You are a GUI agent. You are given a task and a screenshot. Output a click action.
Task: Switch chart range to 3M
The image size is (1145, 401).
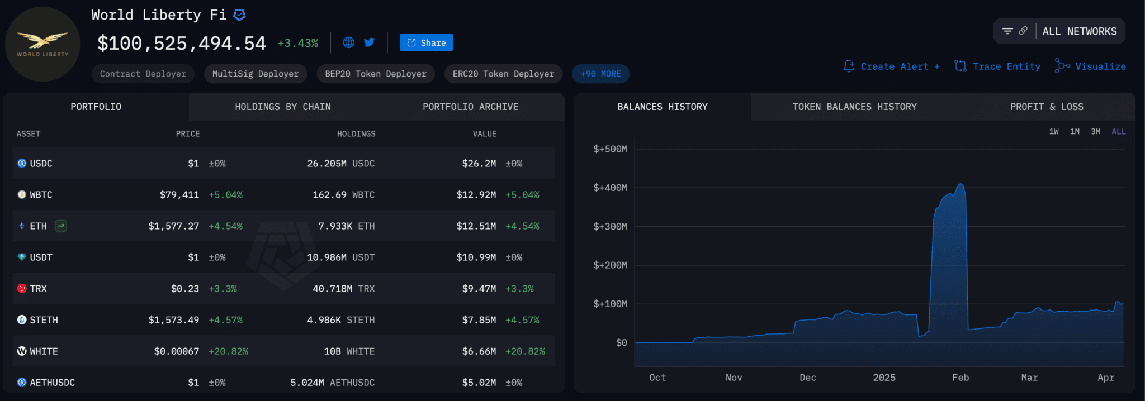click(1096, 132)
